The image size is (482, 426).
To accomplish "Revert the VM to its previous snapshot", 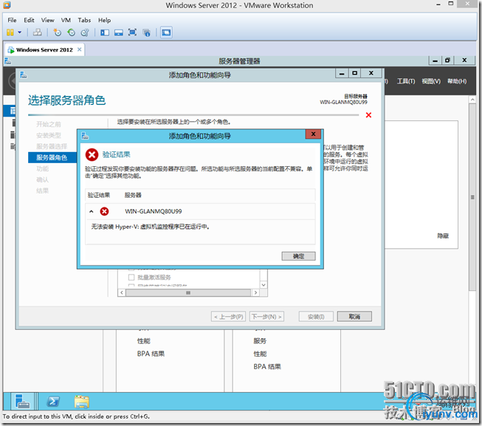I will pyautogui.click(x=72, y=32).
